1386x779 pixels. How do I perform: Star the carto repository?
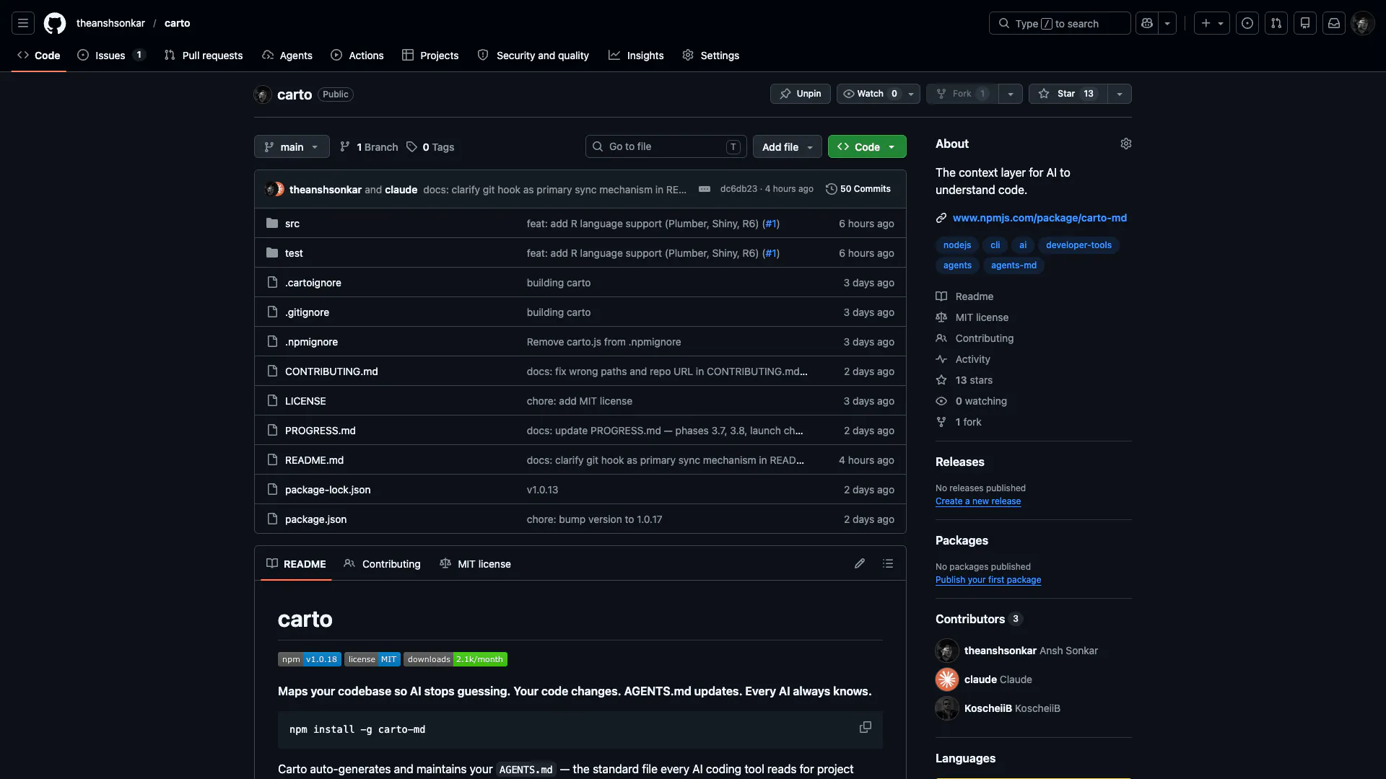[1068, 94]
